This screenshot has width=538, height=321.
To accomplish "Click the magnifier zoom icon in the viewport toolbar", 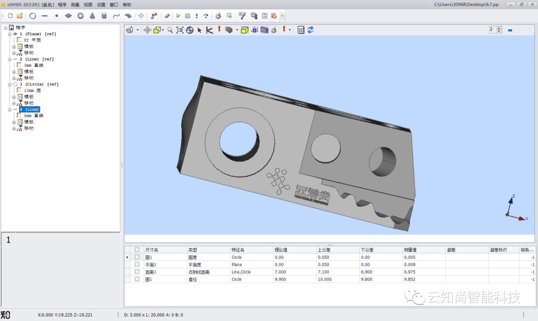I will (x=170, y=30).
